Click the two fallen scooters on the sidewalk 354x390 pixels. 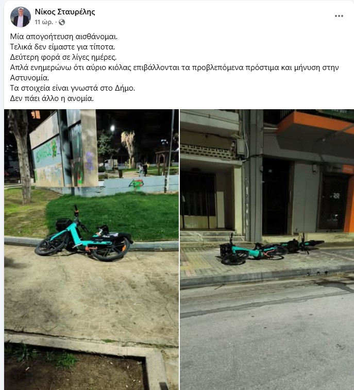271,249
